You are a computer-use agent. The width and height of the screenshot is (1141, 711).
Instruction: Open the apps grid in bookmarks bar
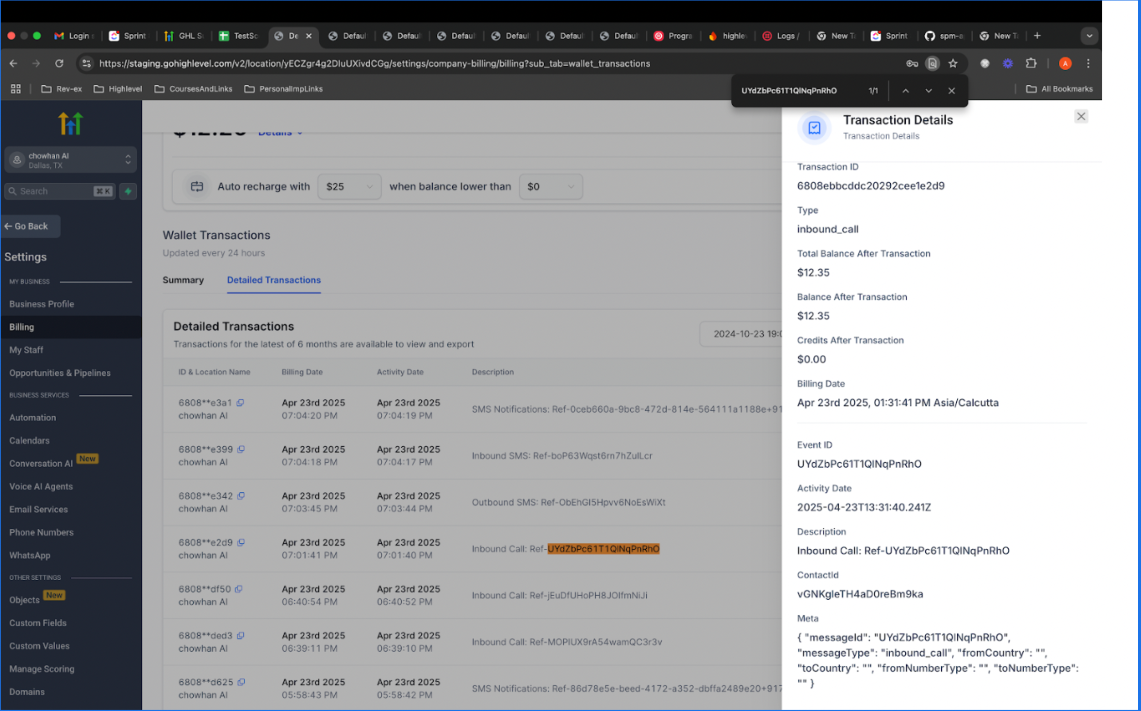click(x=16, y=89)
